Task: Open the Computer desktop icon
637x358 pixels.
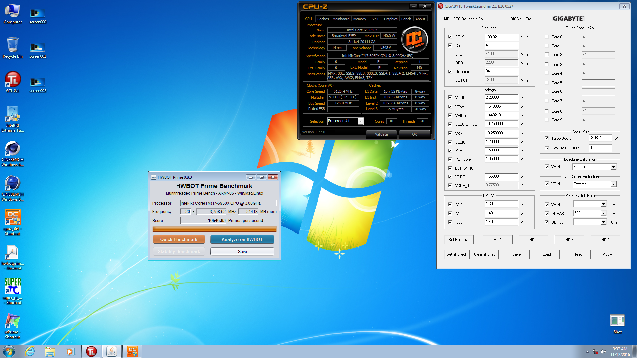Action: [13, 14]
